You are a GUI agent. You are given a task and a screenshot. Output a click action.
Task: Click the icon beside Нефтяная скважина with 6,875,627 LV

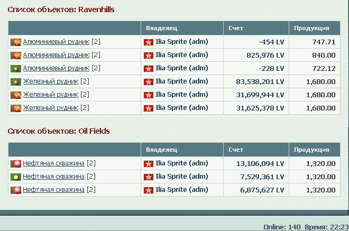point(16,190)
